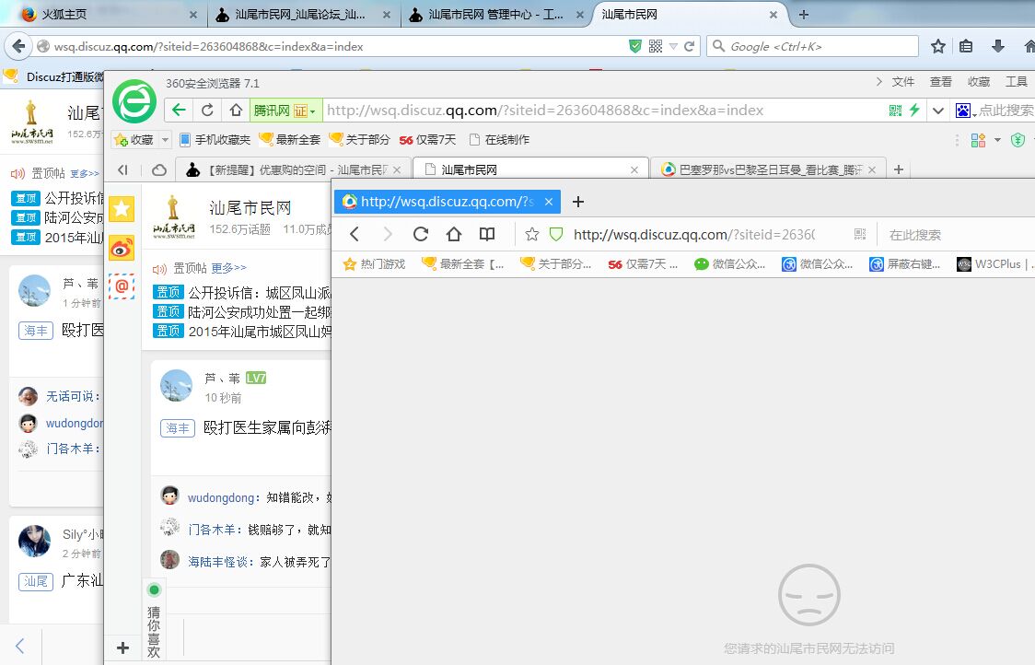This screenshot has width=1035, height=665.
Task: Click 更多>> link in 360 page 置顶帖
Action: coord(228,268)
